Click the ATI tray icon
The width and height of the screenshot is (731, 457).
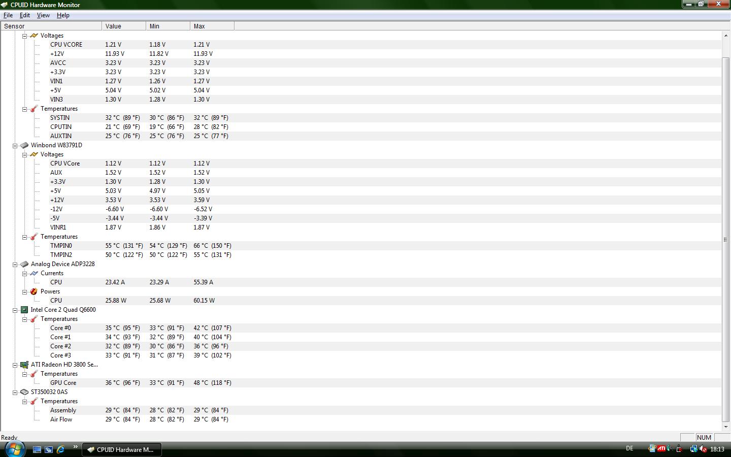pyautogui.click(x=661, y=449)
